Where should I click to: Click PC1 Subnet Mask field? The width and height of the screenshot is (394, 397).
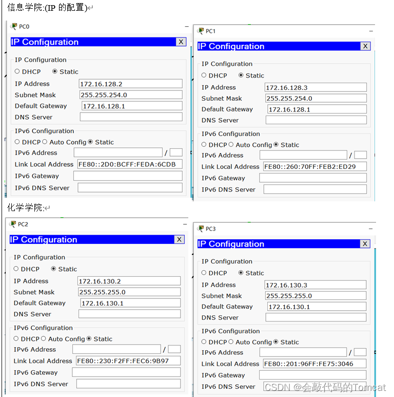[316, 98]
